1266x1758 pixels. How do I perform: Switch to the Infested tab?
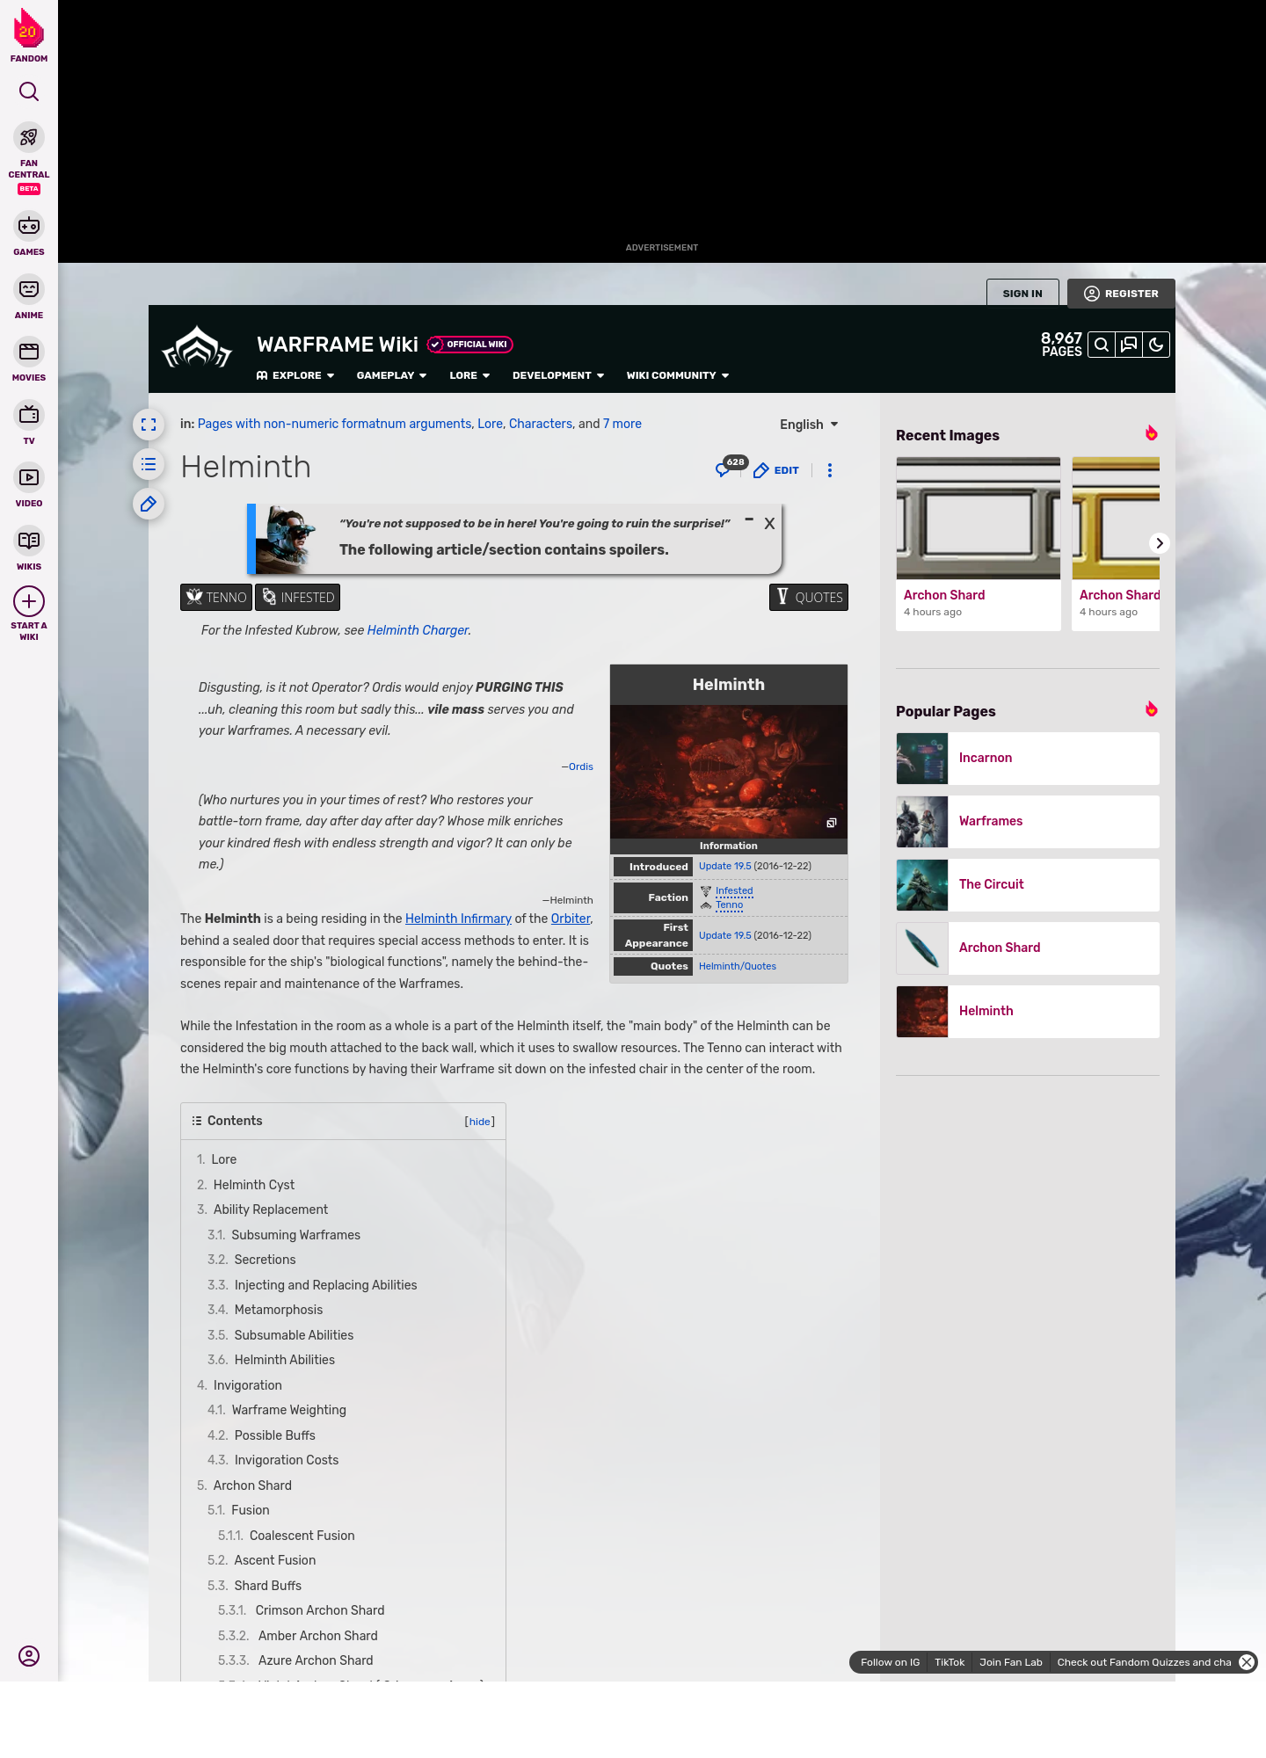tap(297, 597)
